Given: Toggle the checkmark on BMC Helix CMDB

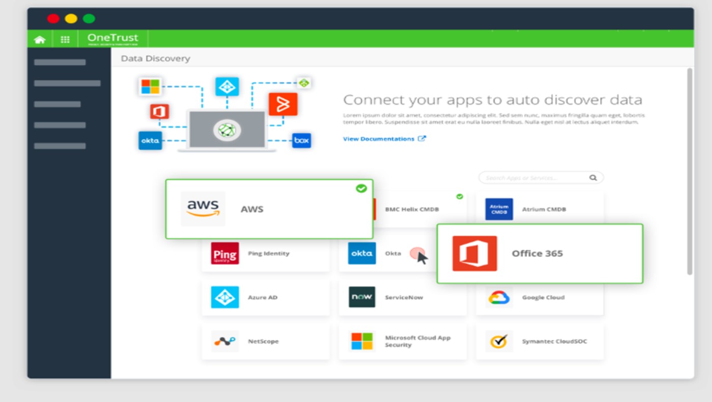Looking at the screenshot, I should pos(459,196).
